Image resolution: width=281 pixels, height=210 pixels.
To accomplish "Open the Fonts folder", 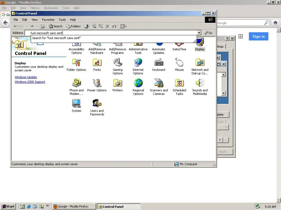I will coord(97,65).
